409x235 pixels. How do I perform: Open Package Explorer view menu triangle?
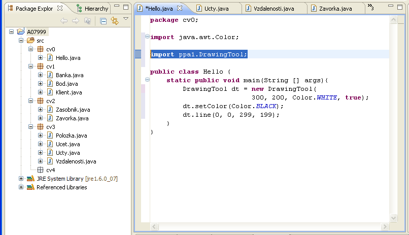pos(126,19)
